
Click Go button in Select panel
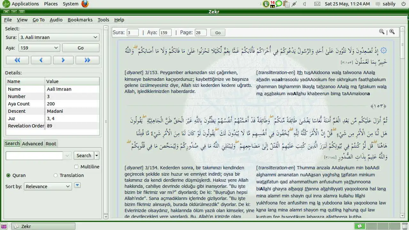pyautogui.click(x=81, y=48)
